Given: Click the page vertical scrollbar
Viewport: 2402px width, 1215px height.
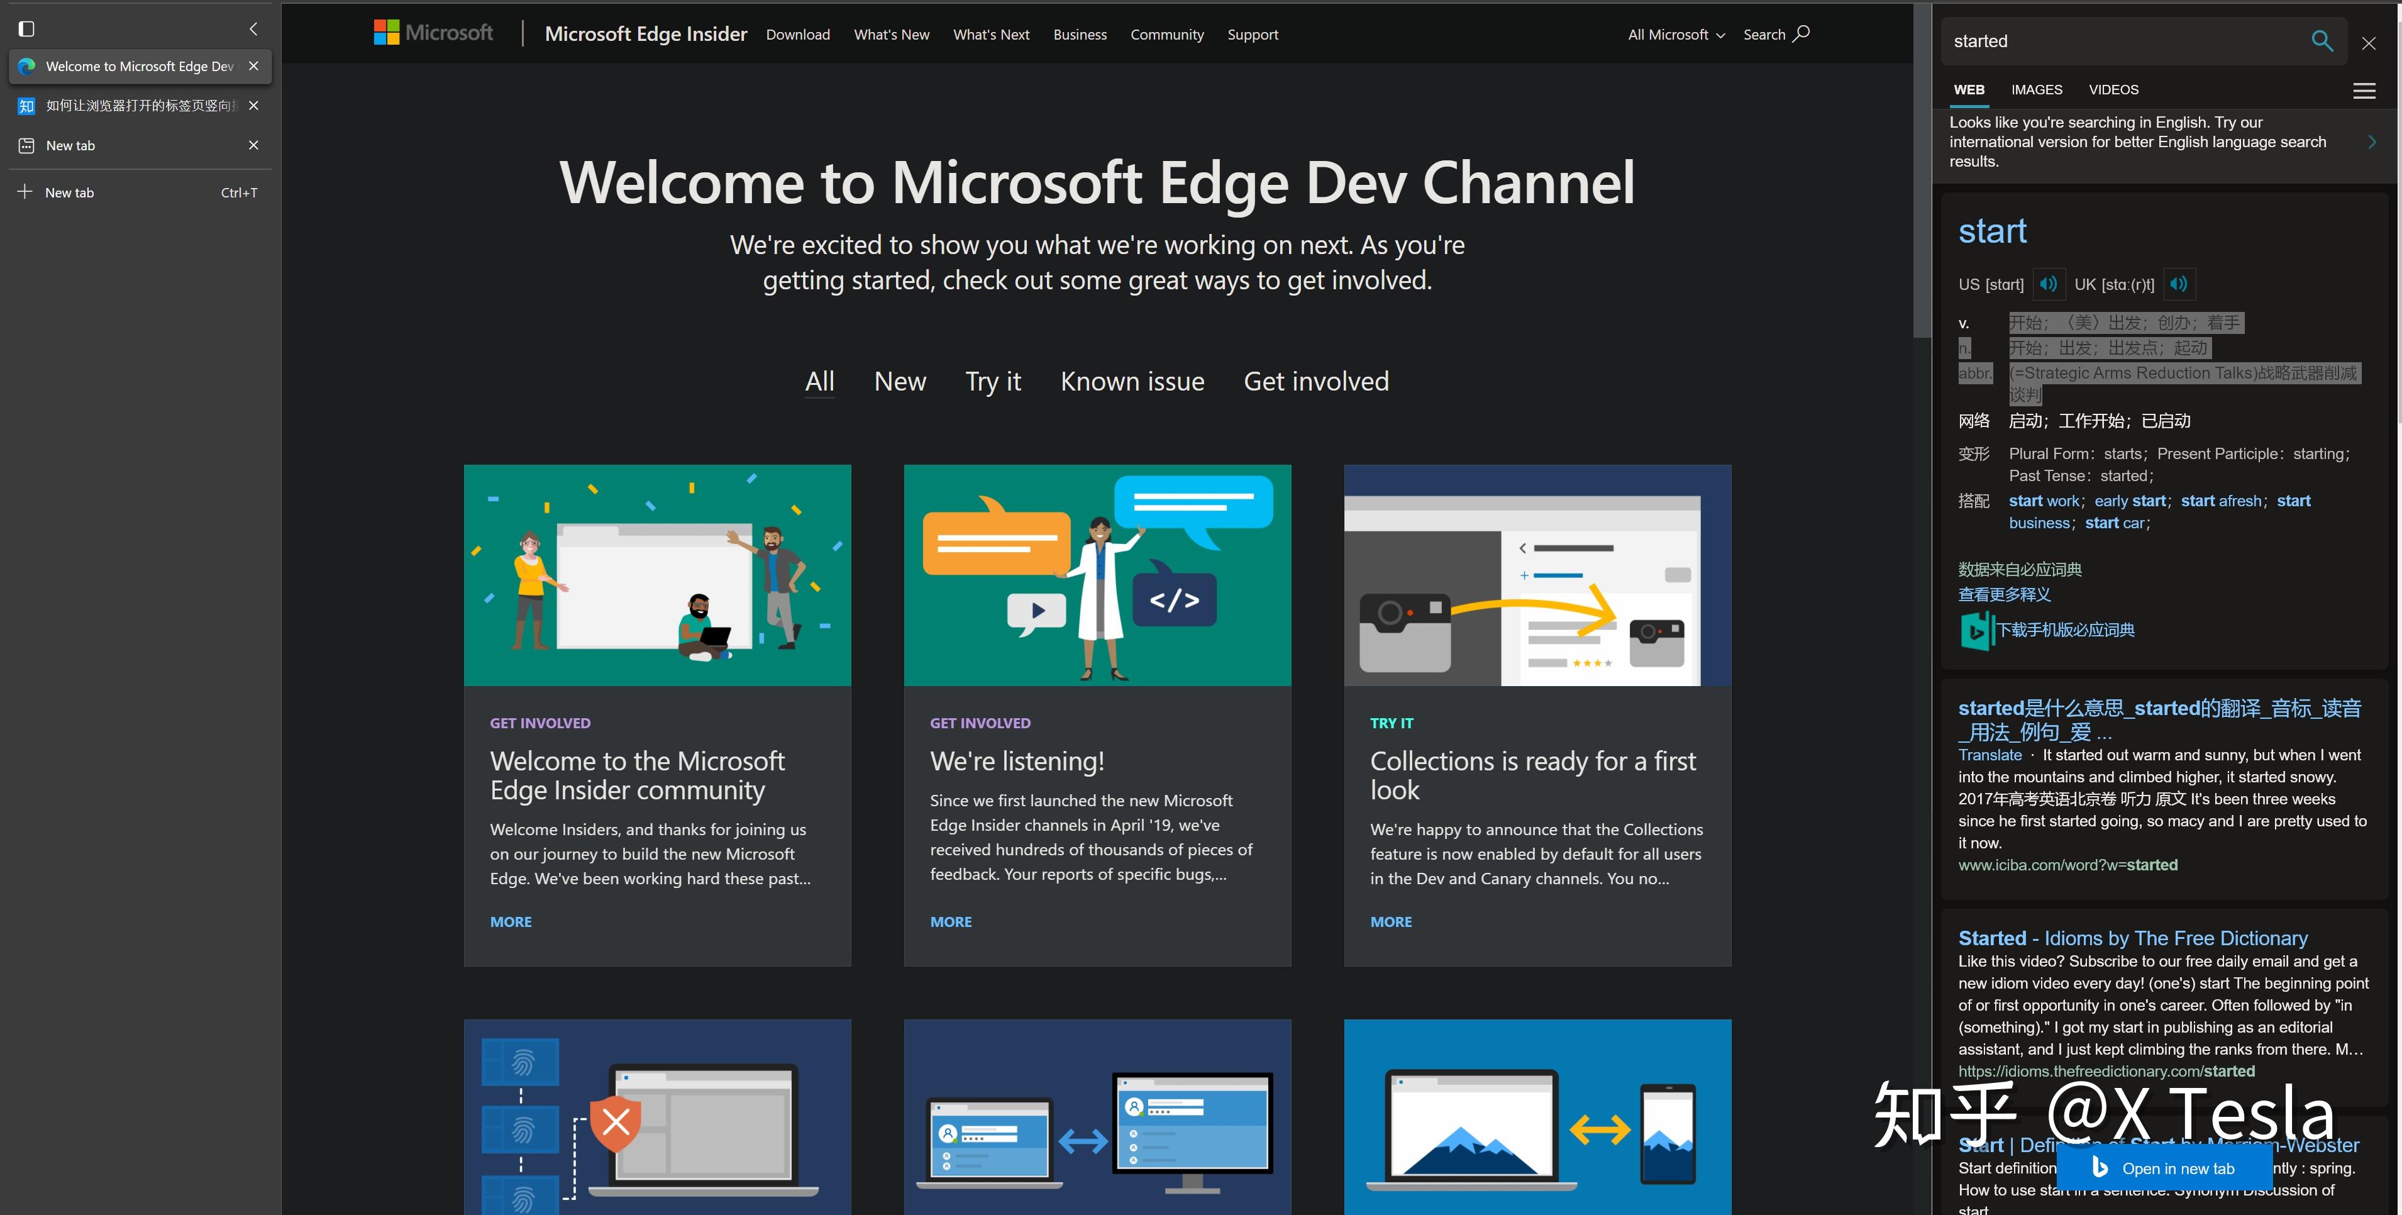Looking at the screenshot, I should 1922,170.
